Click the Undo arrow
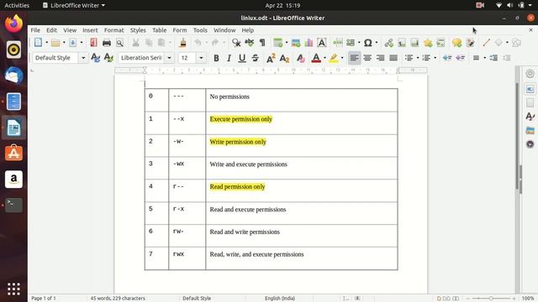The image size is (538, 302). click(198, 43)
